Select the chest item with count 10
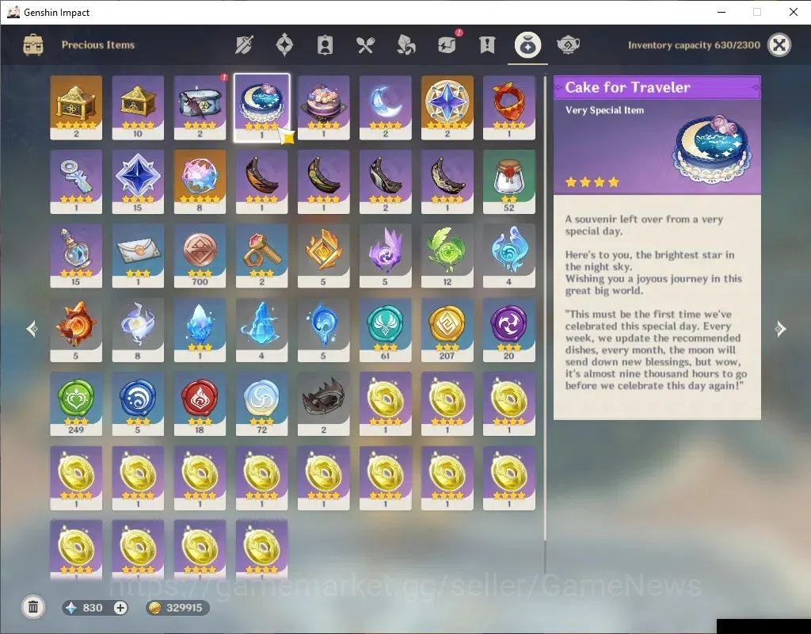The height and width of the screenshot is (634, 811). tap(138, 108)
